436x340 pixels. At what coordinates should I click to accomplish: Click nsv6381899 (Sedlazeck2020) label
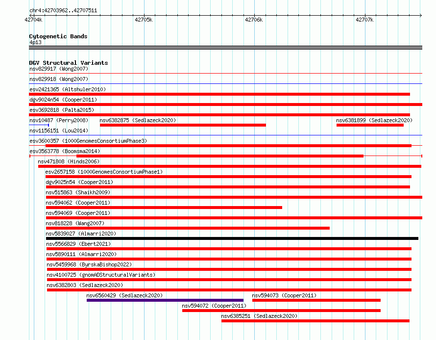click(x=374, y=120)
